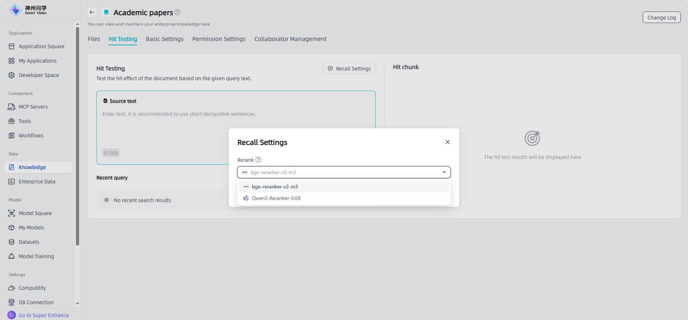Click the Smart Vision logo
Viewport: 688px width, 320px height.
point(28,10)
